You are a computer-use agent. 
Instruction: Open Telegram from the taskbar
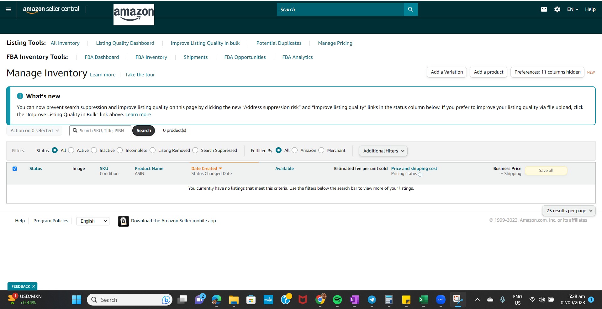pos(372,300)
